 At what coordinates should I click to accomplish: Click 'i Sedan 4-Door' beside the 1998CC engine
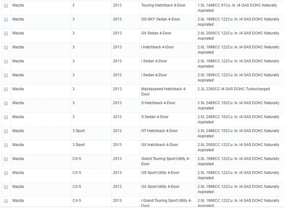pyautogui.click(x=154, y=61)
